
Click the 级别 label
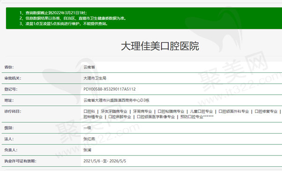9,128
